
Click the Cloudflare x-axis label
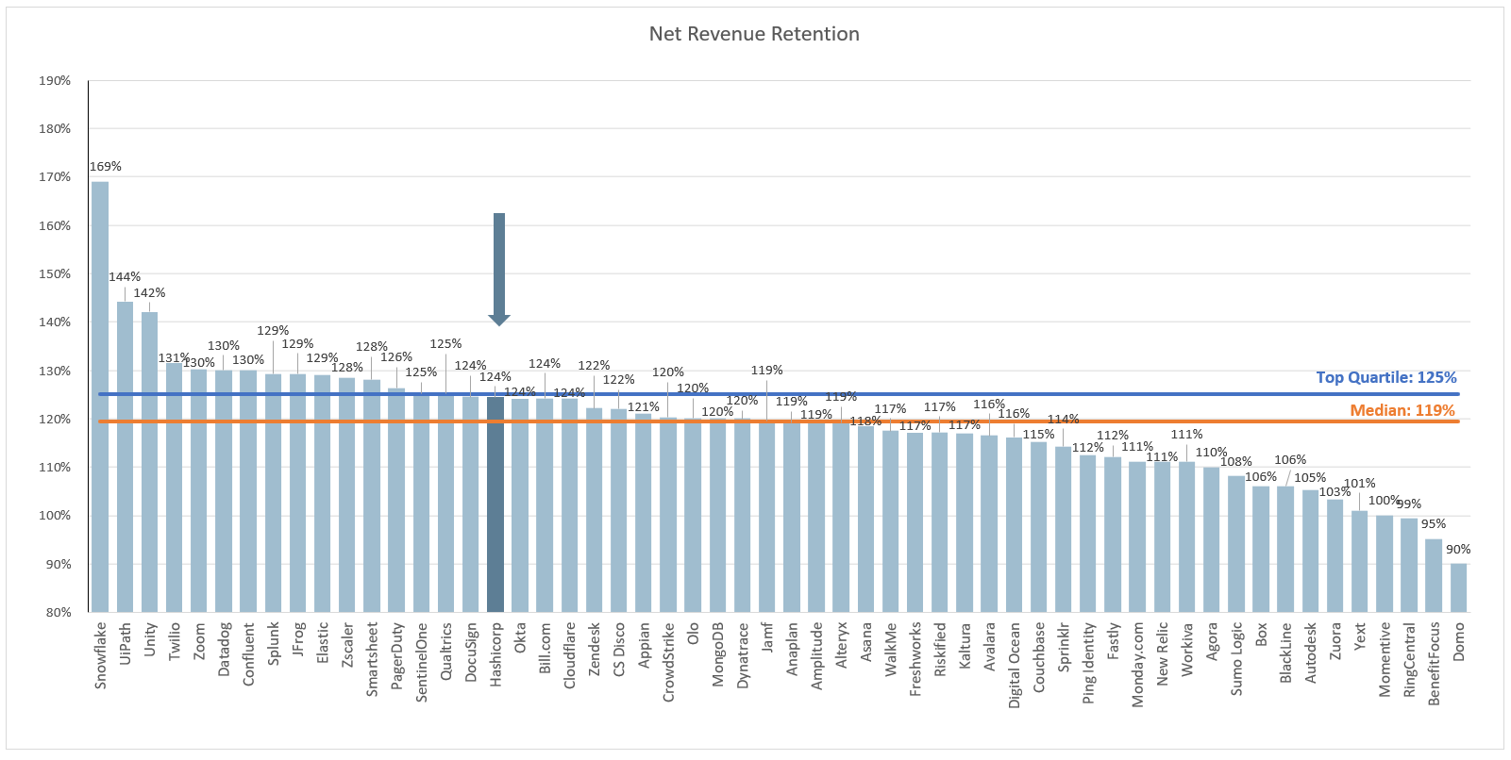click(x=569, y=655)
